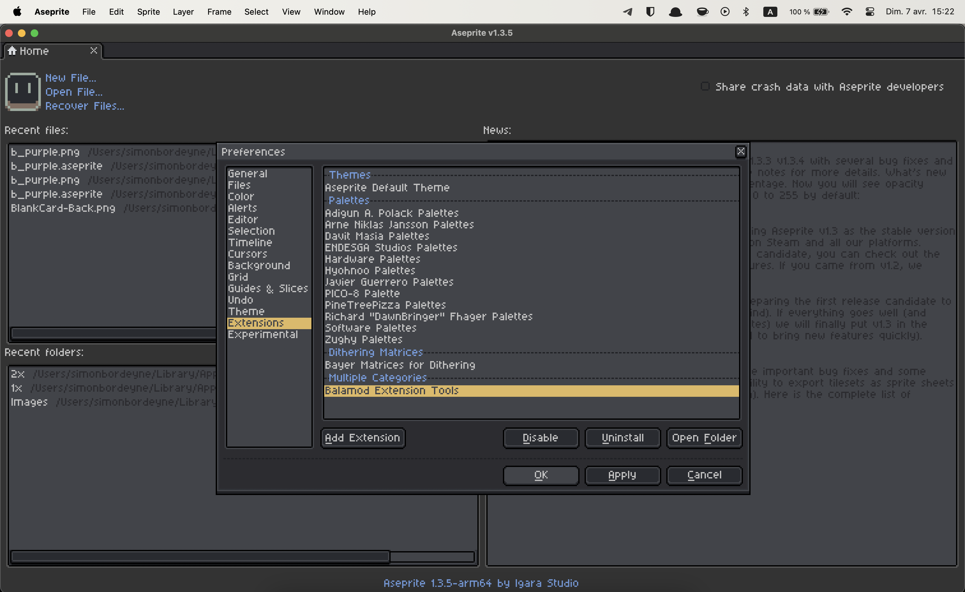The image size is (965, 592).
Task: Select Theme preferences section
Action: (x=269, y=311)
